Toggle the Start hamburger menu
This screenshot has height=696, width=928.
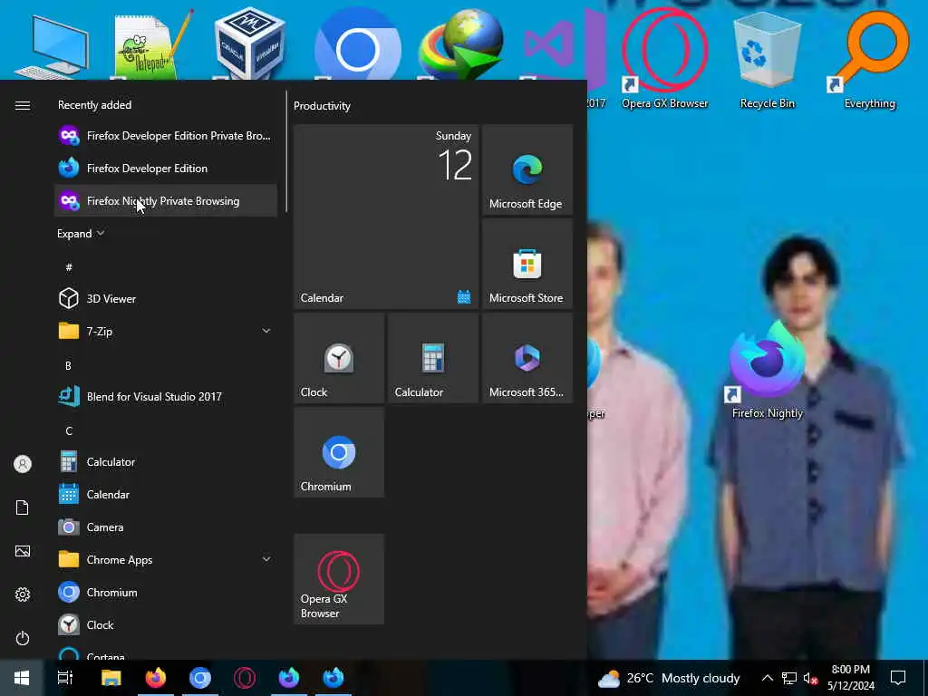(x=23, y=105)
